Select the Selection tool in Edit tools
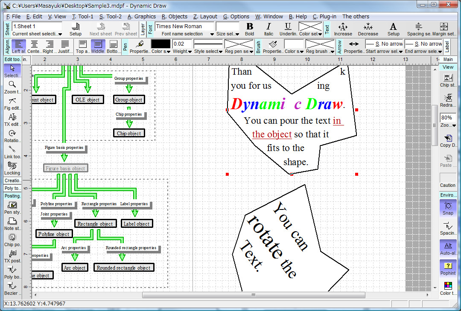This screenshot has width=461, height=311. (x=12, y=71)
